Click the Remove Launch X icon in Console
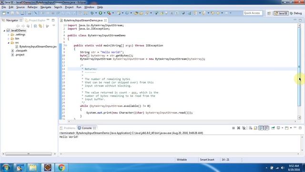The height and width of the screenshot is (172, 305). pos(238,128)
